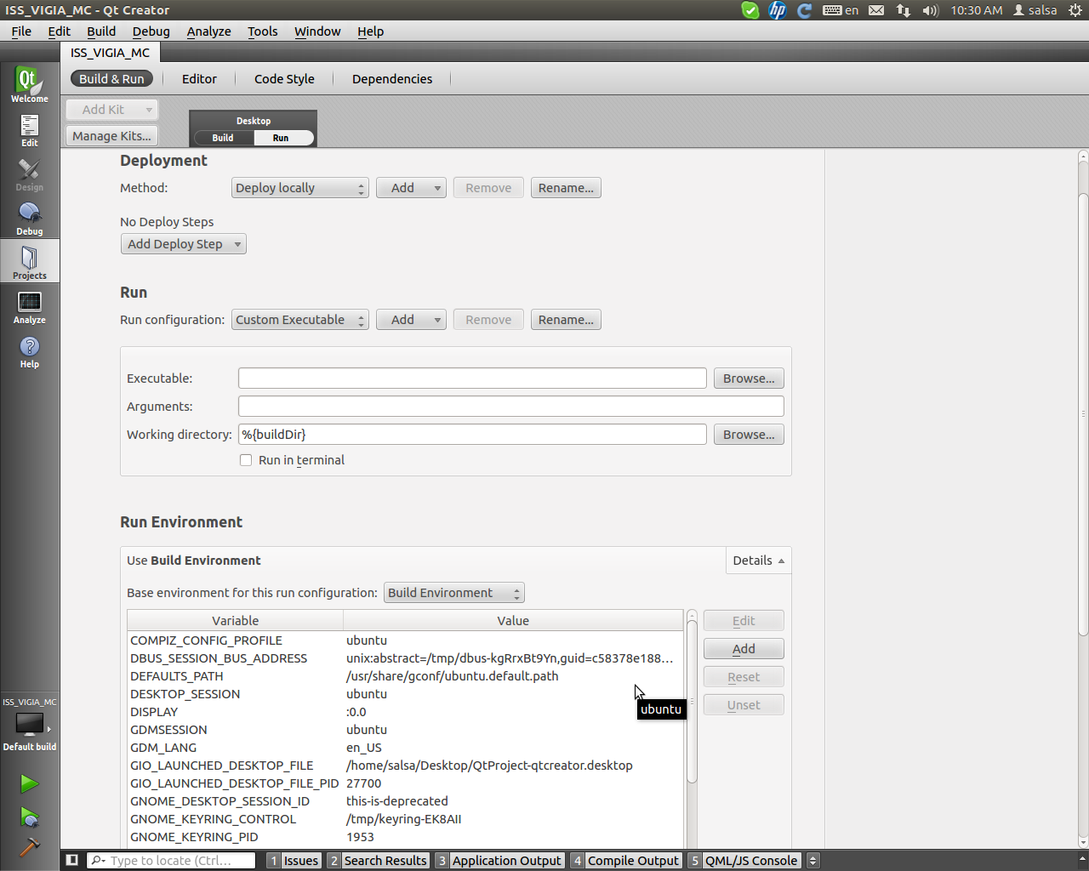Open the Analyze menu
The height and width of the screenshot is (871, 1089).
pos(208,31)
